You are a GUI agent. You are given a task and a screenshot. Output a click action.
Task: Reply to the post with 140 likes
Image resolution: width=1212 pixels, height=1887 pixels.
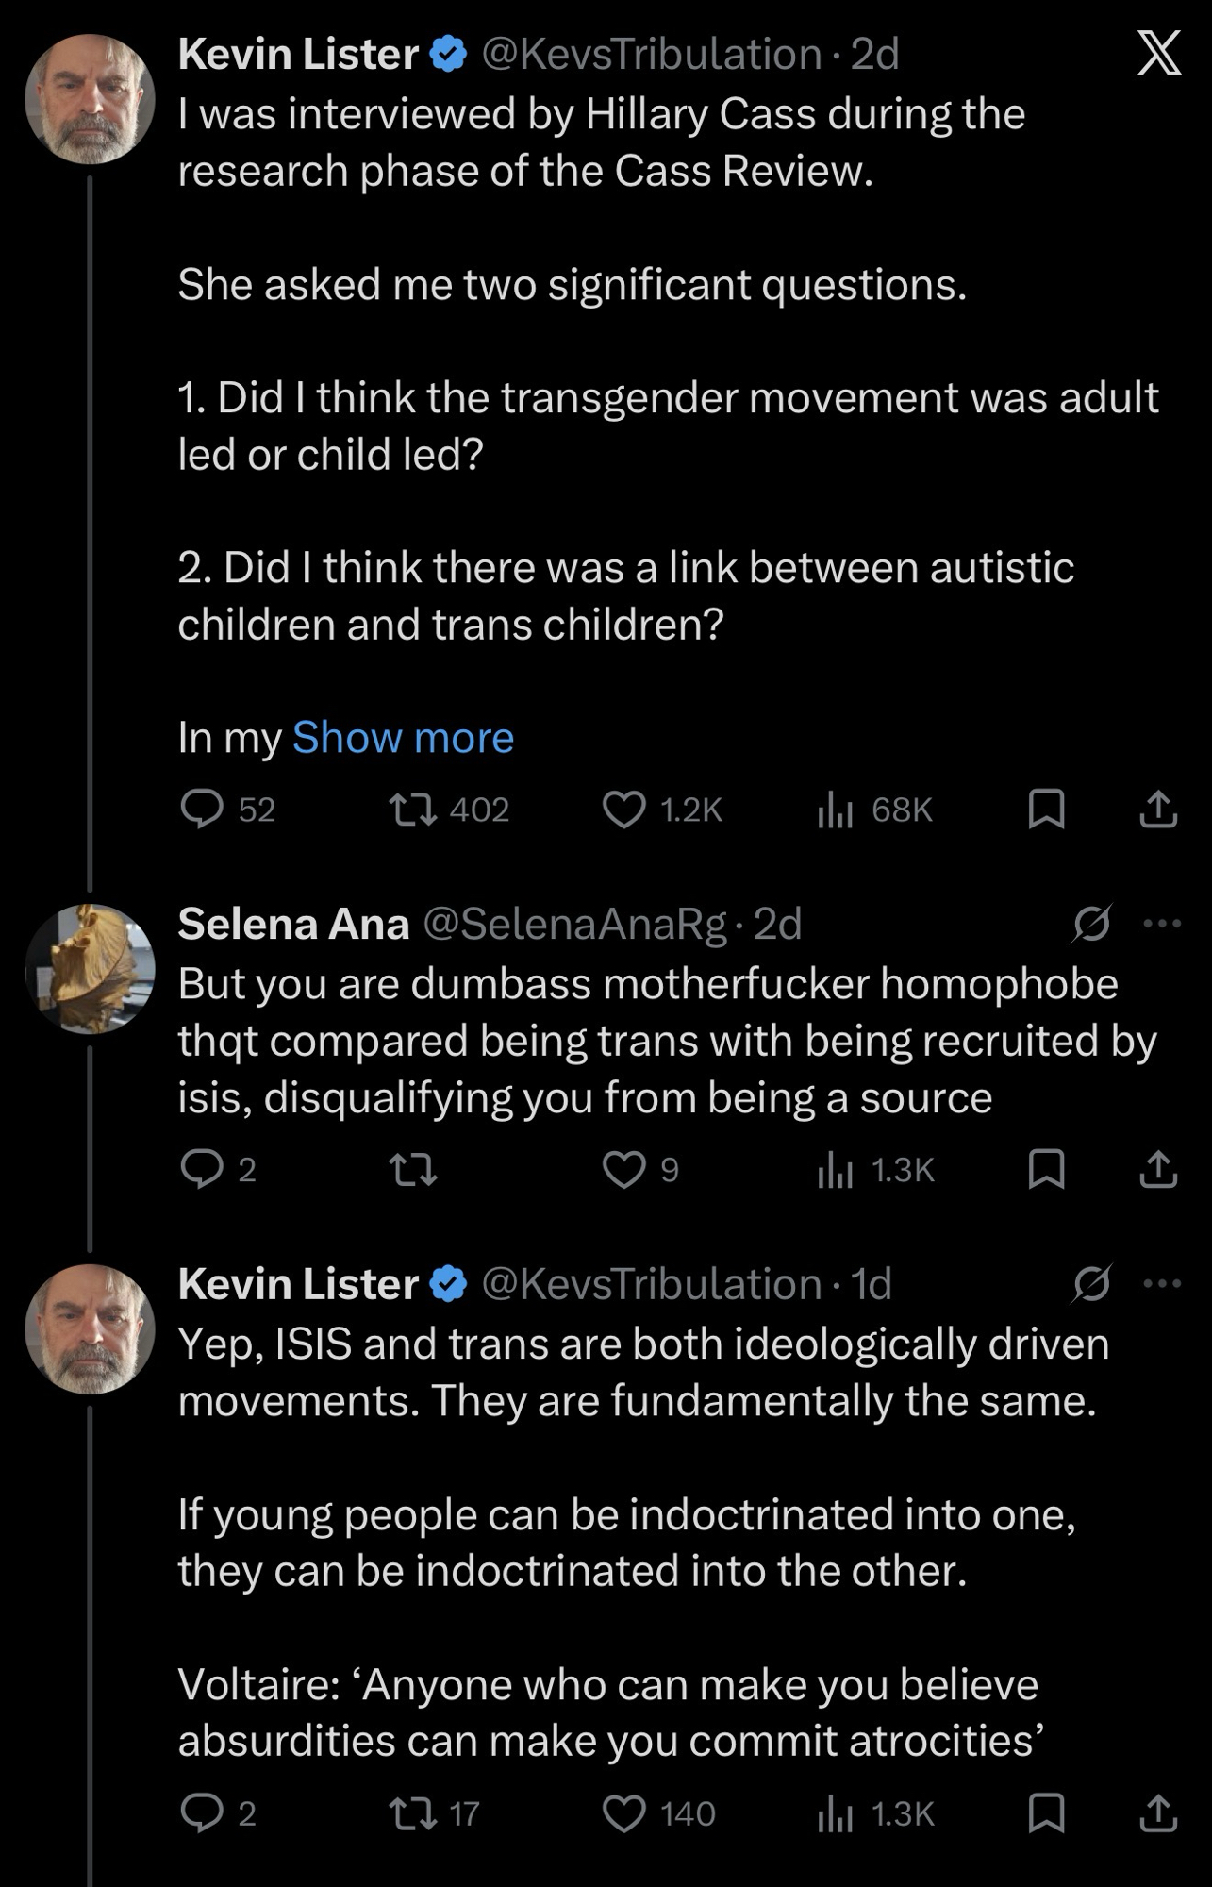coord(201,1813)
